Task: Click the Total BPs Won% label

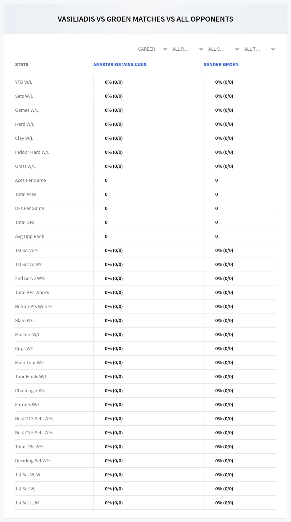Action: click(x=32, y=292)
